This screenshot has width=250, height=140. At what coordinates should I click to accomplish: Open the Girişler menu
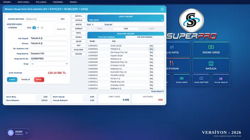[x=7, y=2]
